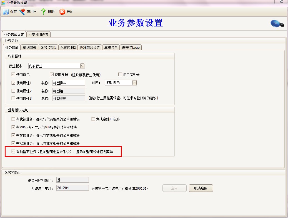The image size is (288, 218).
Task: Click the save disk icon left of 保存
Action: pyautogui.click(x=6, y=11)
